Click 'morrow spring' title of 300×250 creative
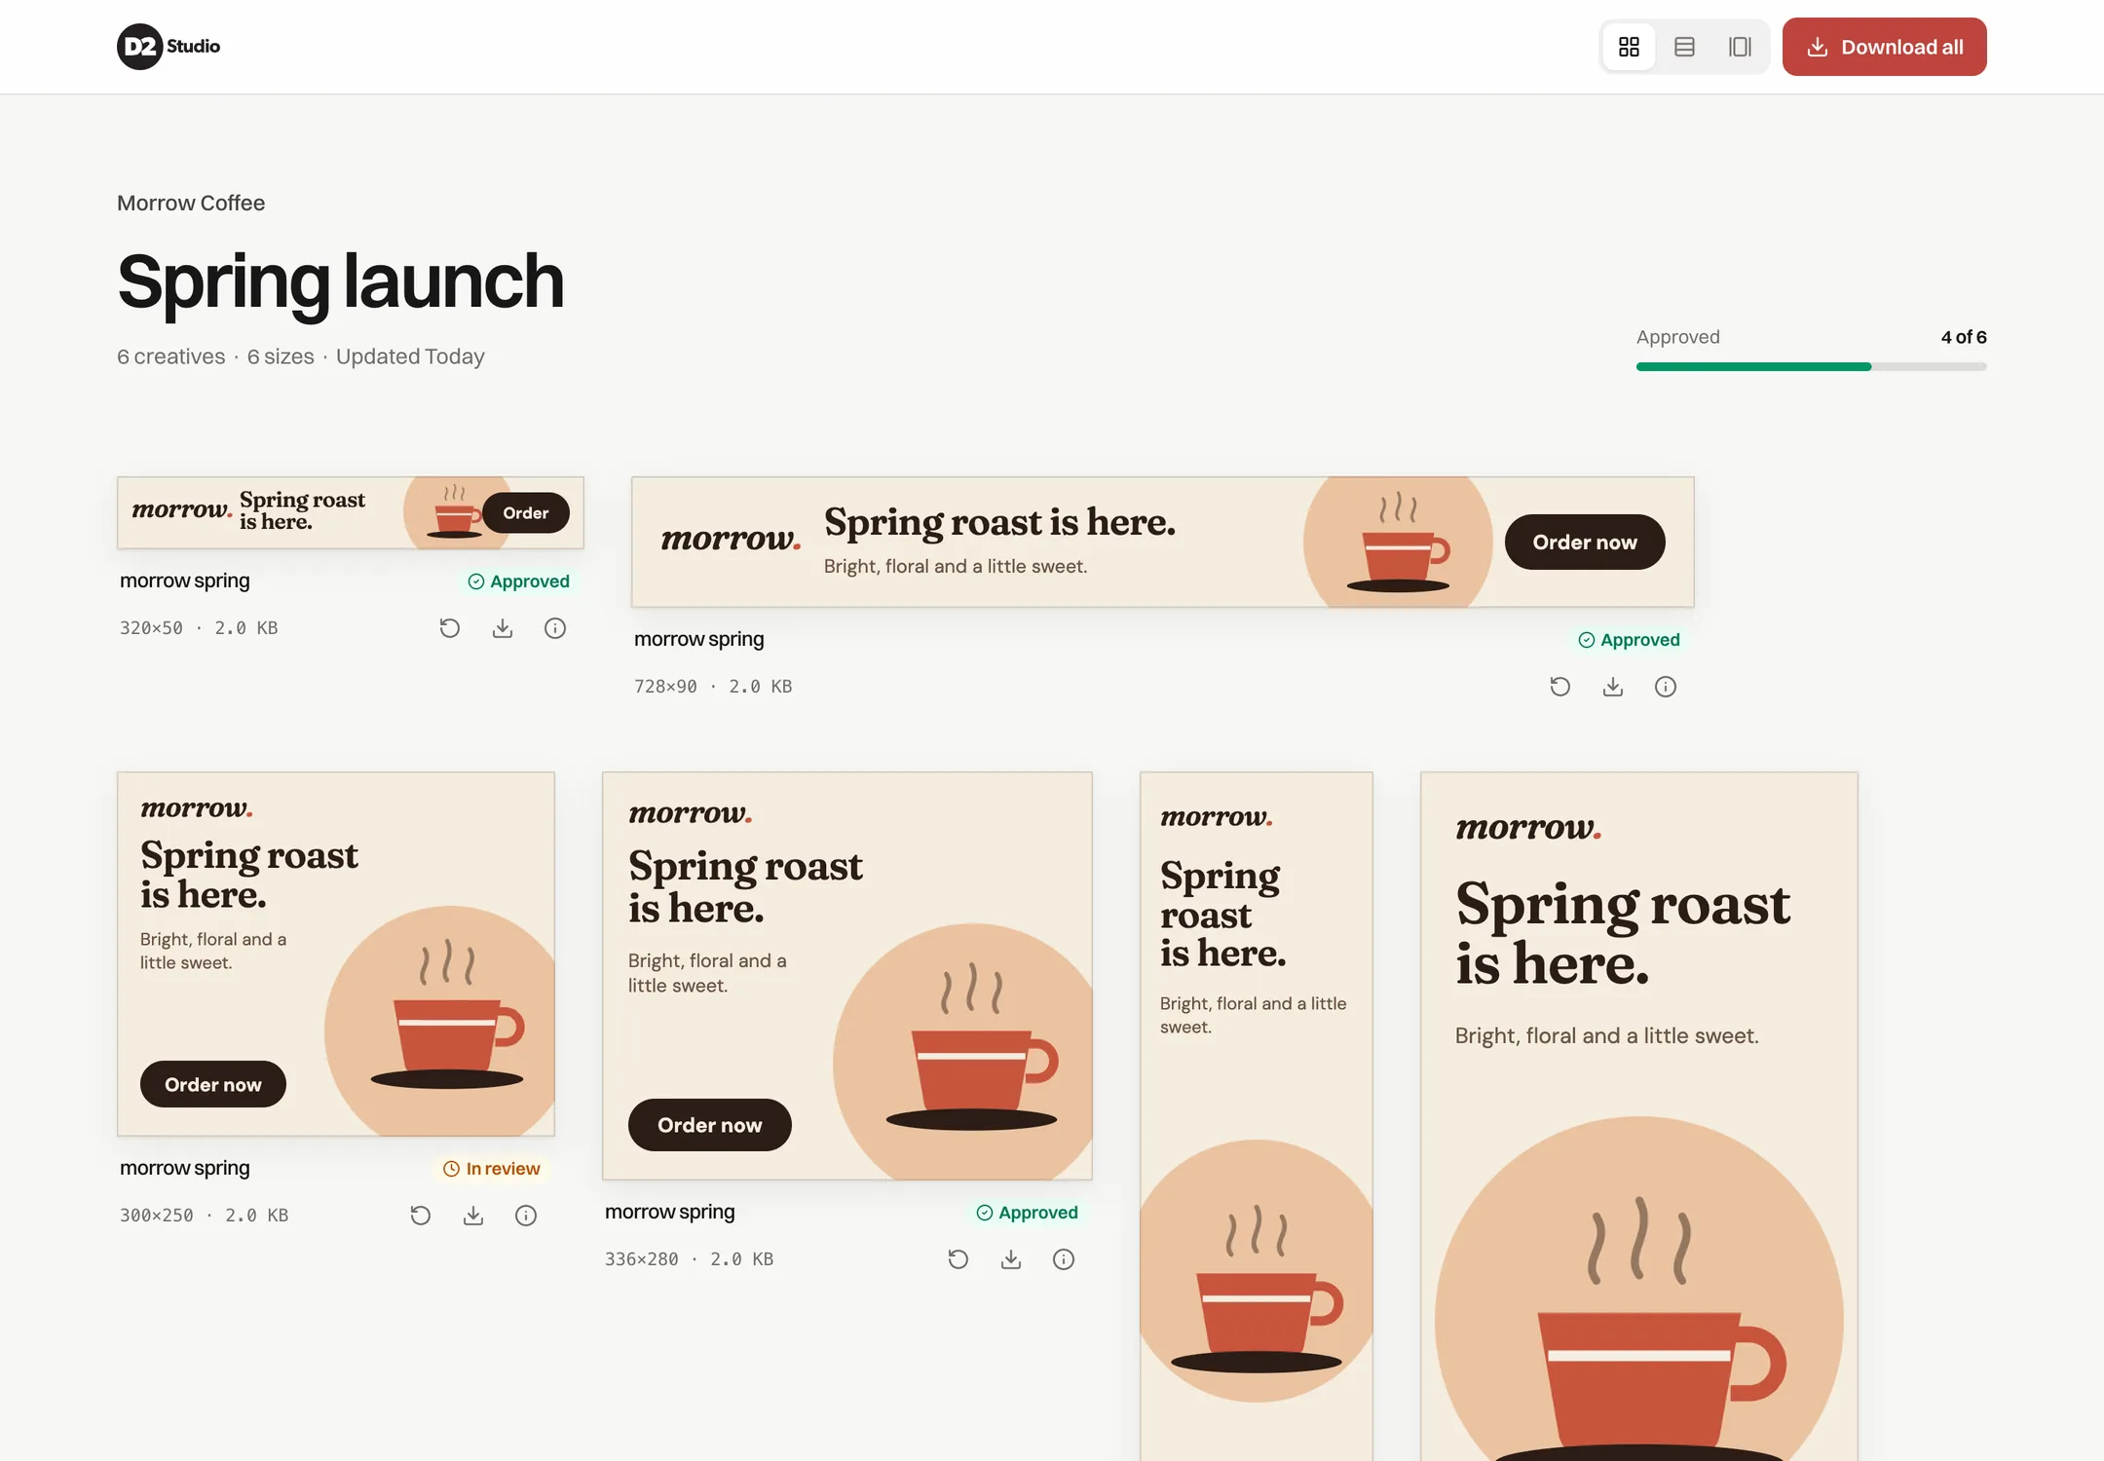2104x1461 pixels. (x=185, y=1168)
